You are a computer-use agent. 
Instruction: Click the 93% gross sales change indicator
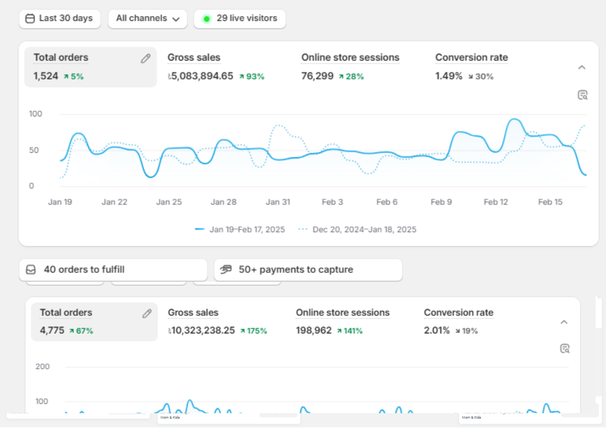[x=252, y=77]
